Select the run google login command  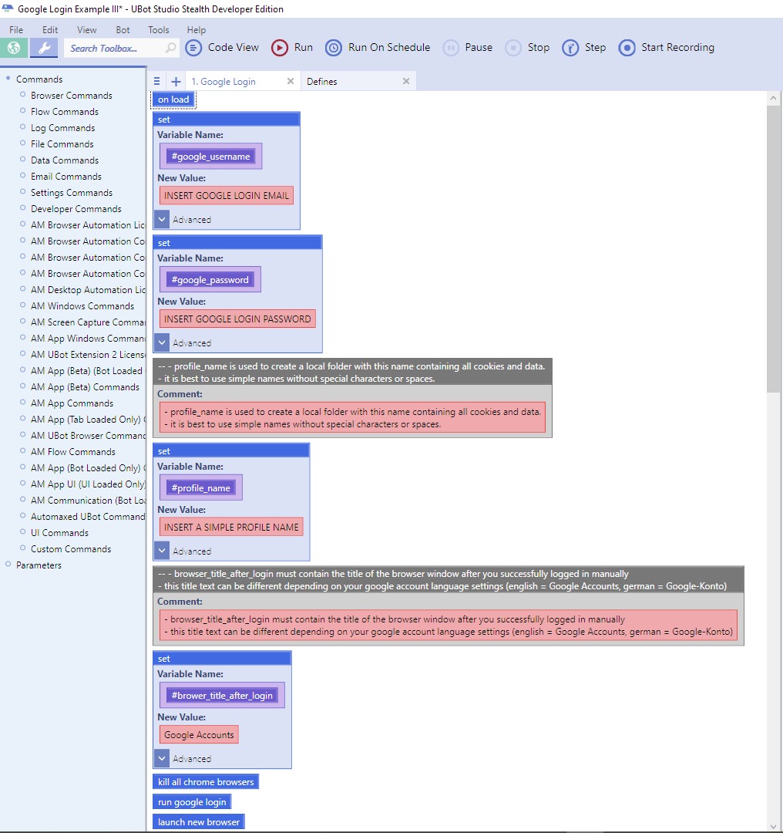[x=192, y=801]
